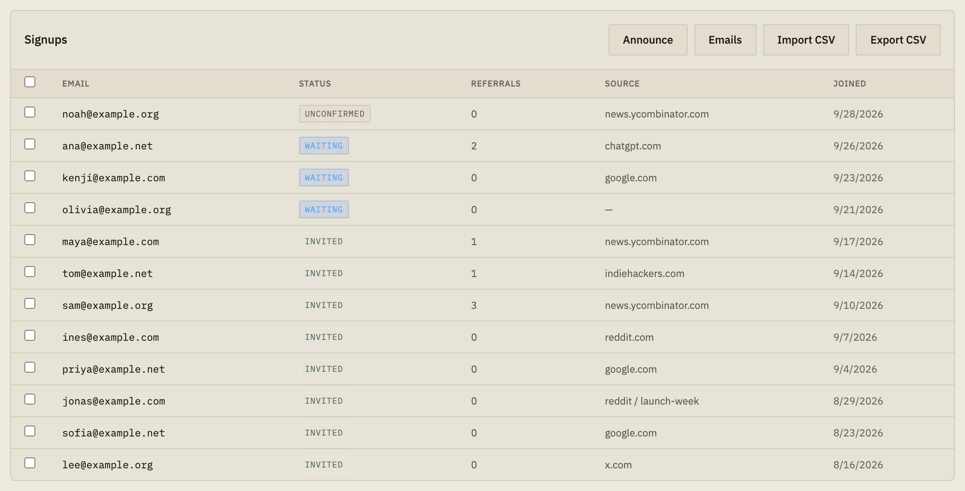This screenshot has height=491, width=965.
Task: Click the email maya@example.com
Action: tap(111, 242)
